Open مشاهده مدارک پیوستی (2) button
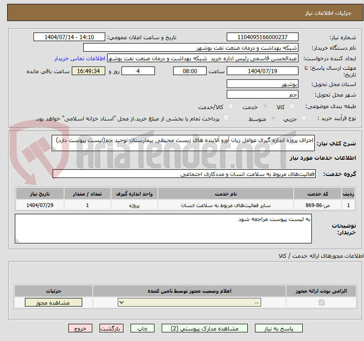 click(x=205, y=328)
